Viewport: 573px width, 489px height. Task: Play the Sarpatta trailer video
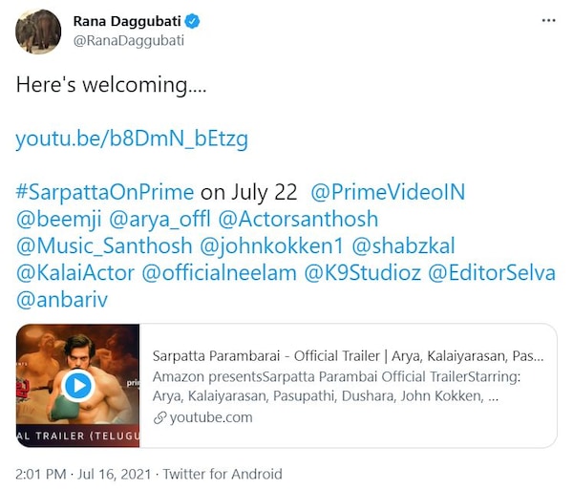pos(78,385)
